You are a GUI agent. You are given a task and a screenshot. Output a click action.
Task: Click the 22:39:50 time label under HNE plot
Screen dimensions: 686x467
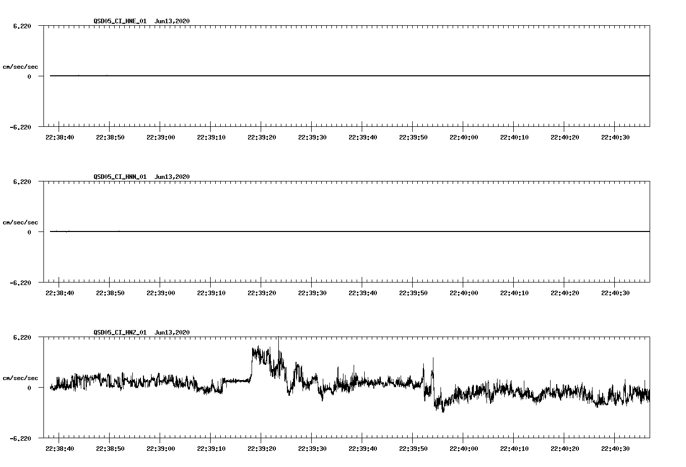(x=413, y=137)
